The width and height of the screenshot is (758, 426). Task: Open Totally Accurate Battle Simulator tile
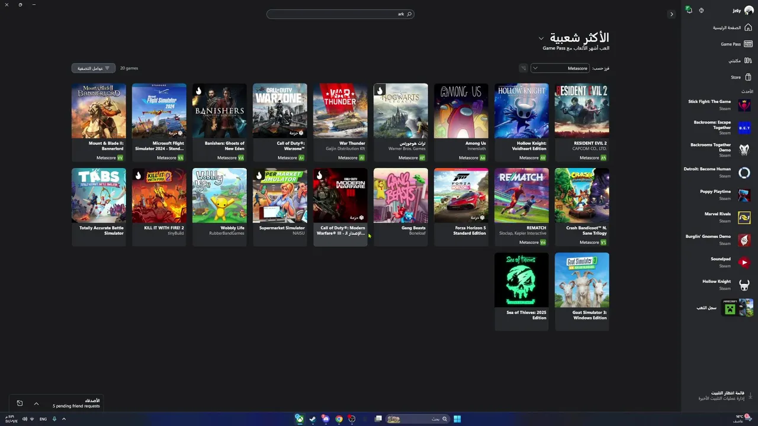[x=98, y=206]
